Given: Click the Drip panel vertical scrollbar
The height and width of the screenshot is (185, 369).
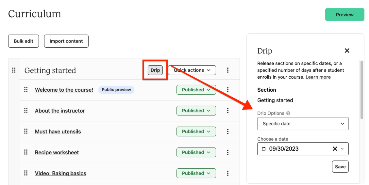Looking at the screenshot, I should (361, 90).
